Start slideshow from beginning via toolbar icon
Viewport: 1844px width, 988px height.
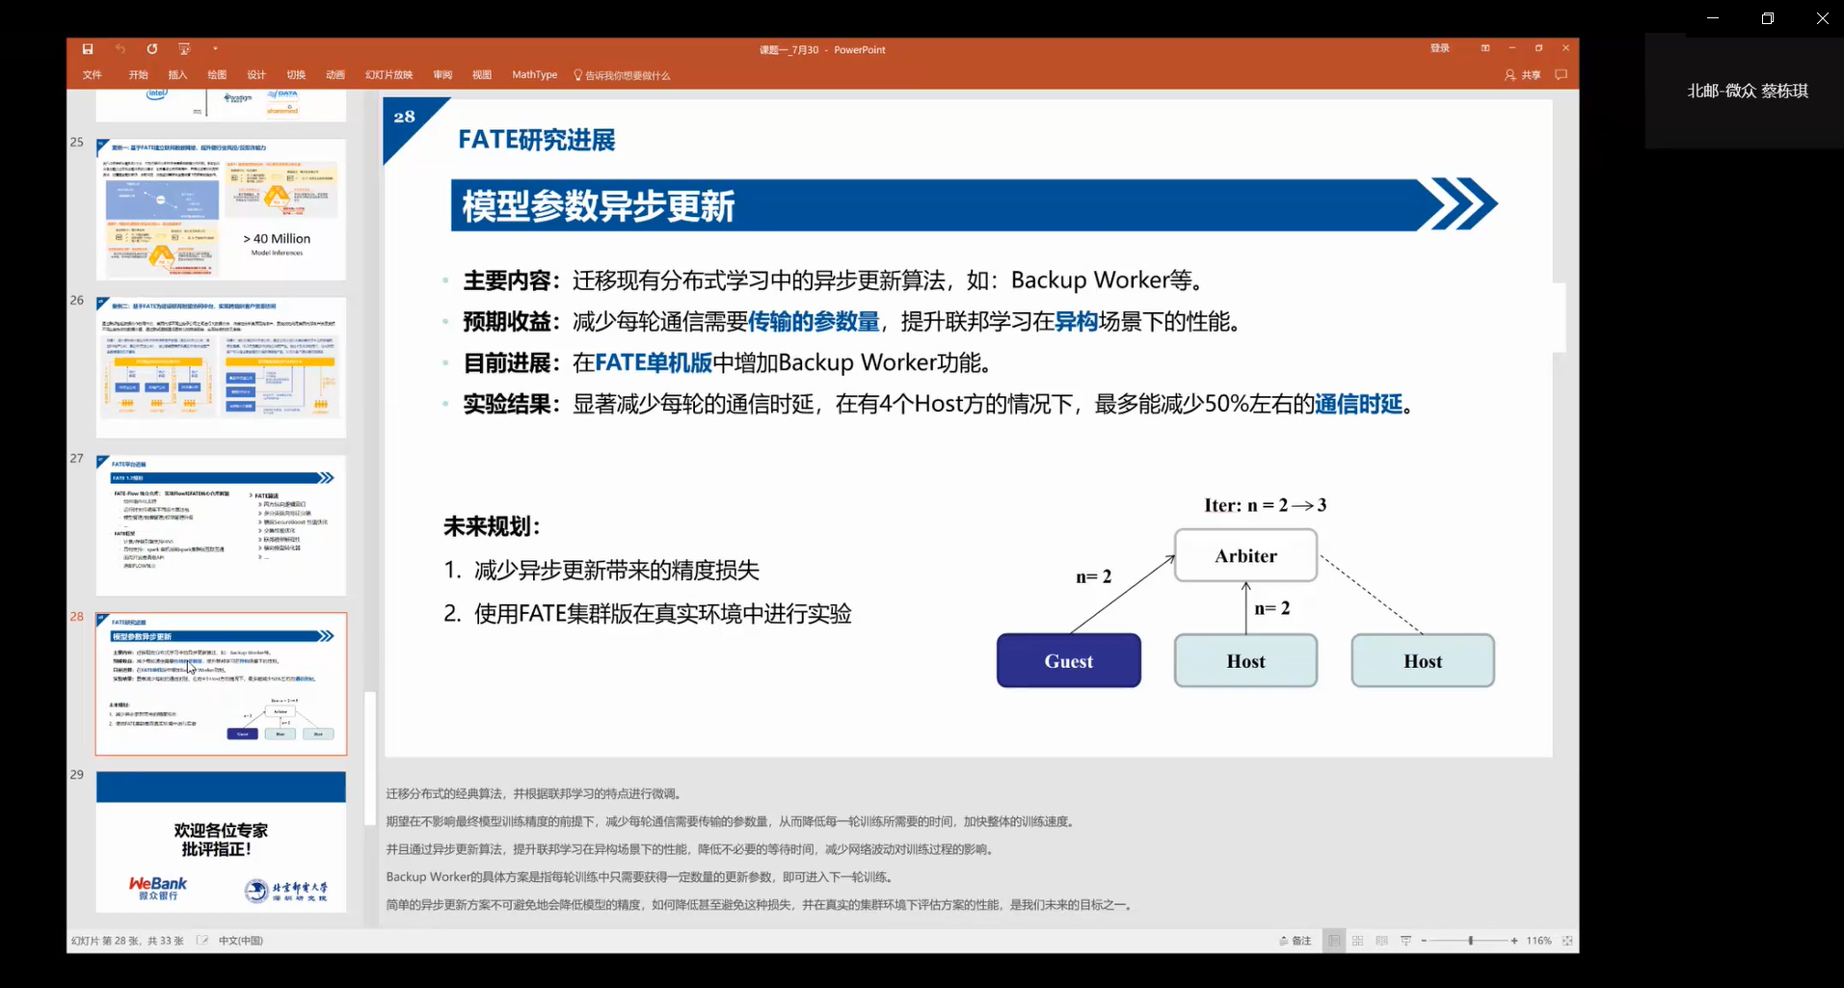[x=184, y=49]
